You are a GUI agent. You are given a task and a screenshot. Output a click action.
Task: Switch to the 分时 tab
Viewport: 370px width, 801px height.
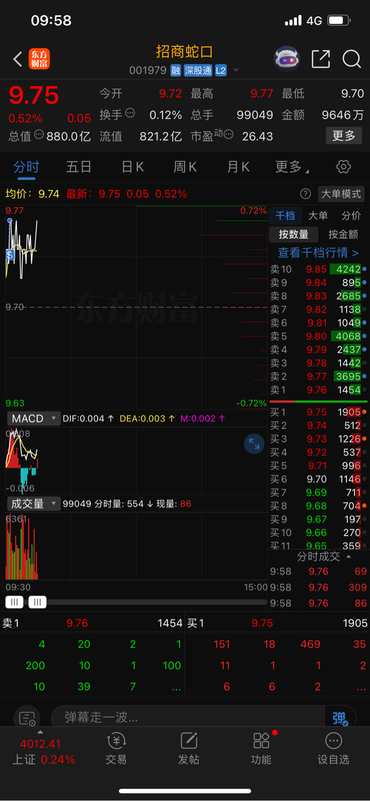tap(26, 167)
